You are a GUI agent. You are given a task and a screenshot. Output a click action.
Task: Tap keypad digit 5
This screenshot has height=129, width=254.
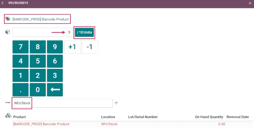coord(38,61)
